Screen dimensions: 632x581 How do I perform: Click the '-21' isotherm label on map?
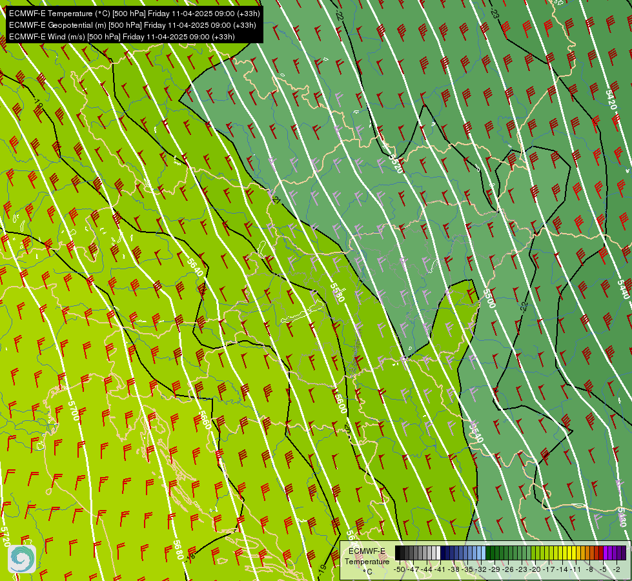pyautogui.click(x=276, y=199)
